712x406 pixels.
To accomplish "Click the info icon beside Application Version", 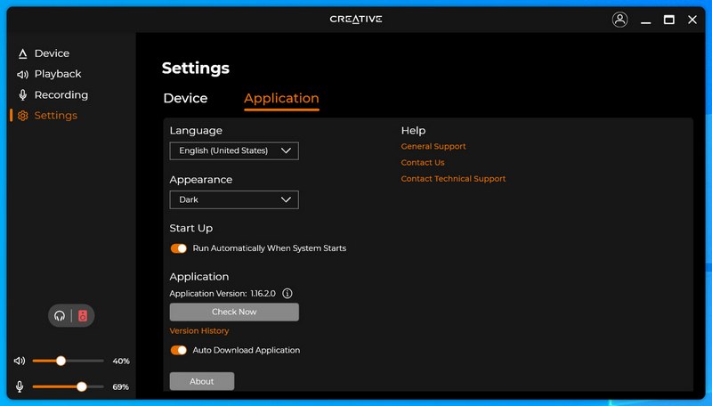I will coord(287,294).
